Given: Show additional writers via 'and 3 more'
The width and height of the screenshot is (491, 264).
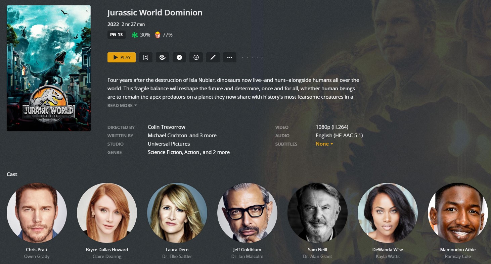Looking at the screenshot, I should (x=203, y=136).
